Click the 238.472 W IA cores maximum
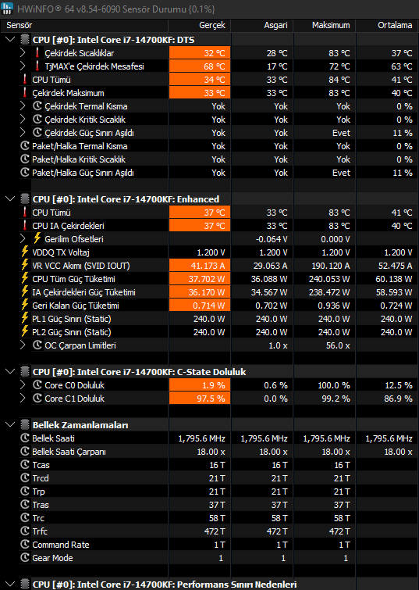The height and width of the screenshot is (590, 419). click(x=329, y=292)
